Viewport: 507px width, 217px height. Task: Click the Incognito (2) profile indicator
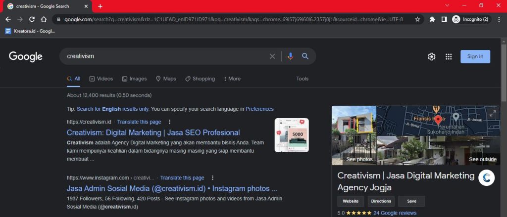point(471,19)
